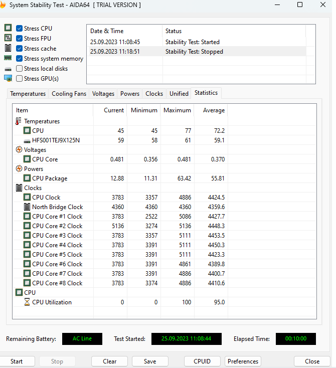Viewport: 336px width, 368px height.
Task: Click the green chip icon of the CPU group
Action: (x=19, y=292)
